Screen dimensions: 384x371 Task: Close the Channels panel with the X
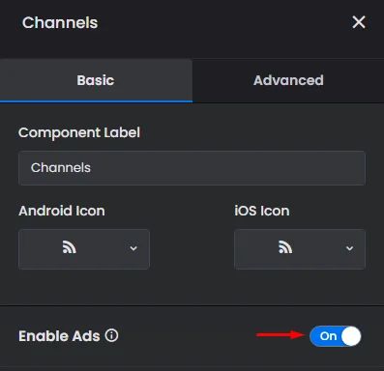coord(359,22)
